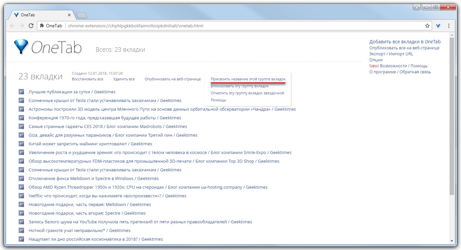Viewport: 461px width, 250px height.
Task: Click the large OneTab logo on the page
Action: pyautogui.click(x=48, y=47)
